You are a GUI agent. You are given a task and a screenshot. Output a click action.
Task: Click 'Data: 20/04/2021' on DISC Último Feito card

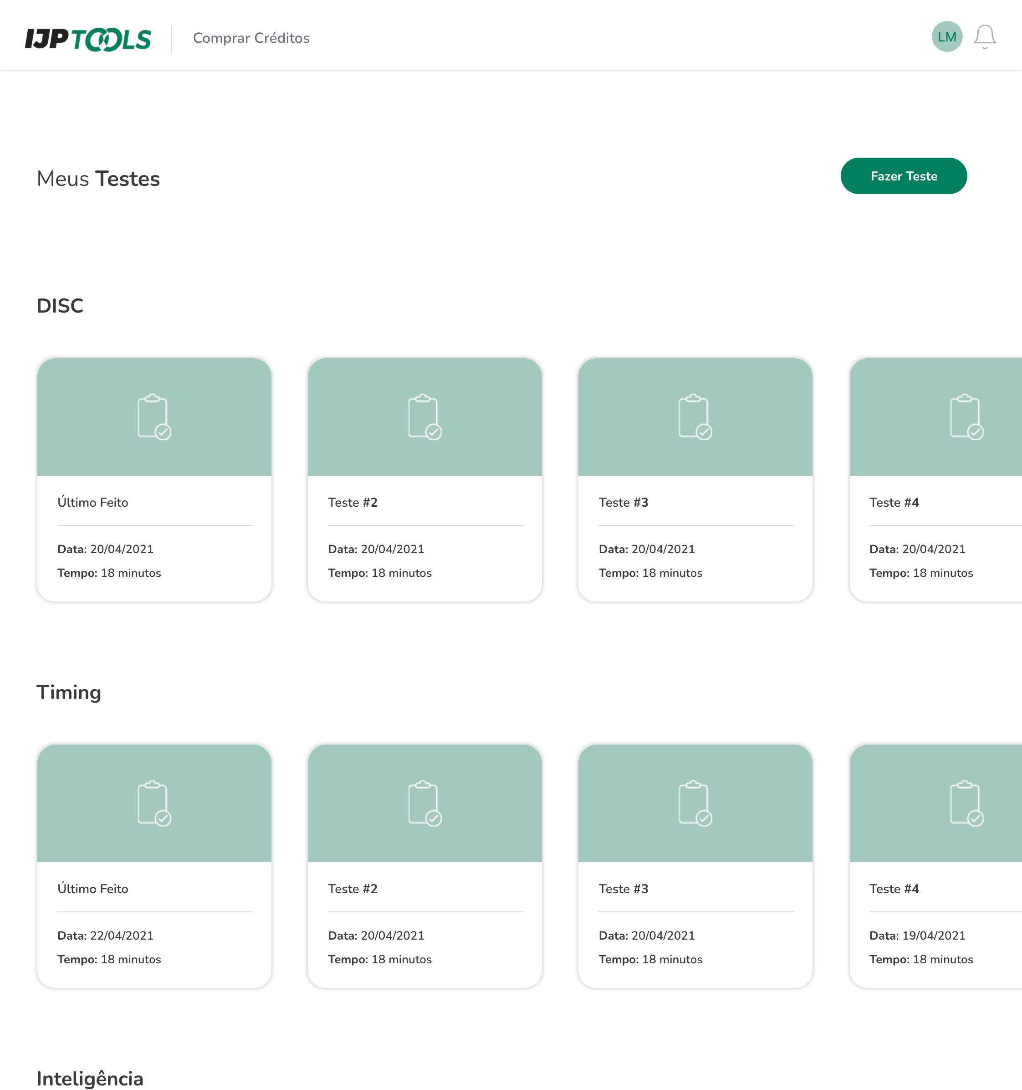[105, 549]
